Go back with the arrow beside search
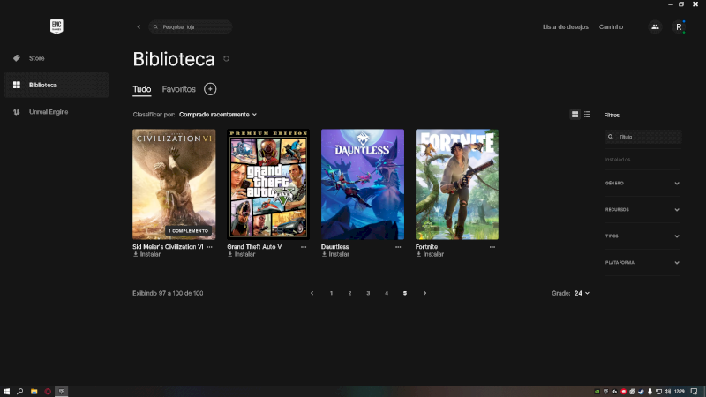This screenshot has width=706, height=397. [139, 27]
